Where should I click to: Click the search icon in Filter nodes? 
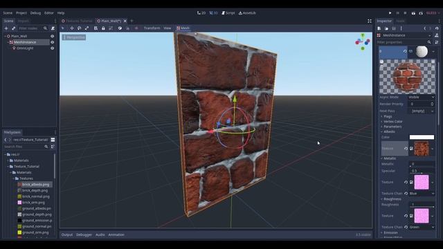click(45, 28)
